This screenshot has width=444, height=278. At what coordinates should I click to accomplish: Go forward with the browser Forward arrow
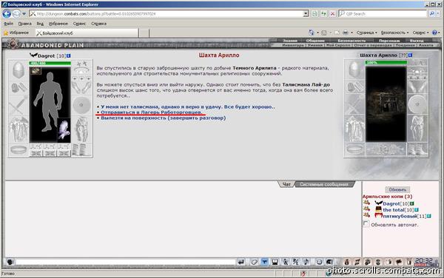(16, 13)
